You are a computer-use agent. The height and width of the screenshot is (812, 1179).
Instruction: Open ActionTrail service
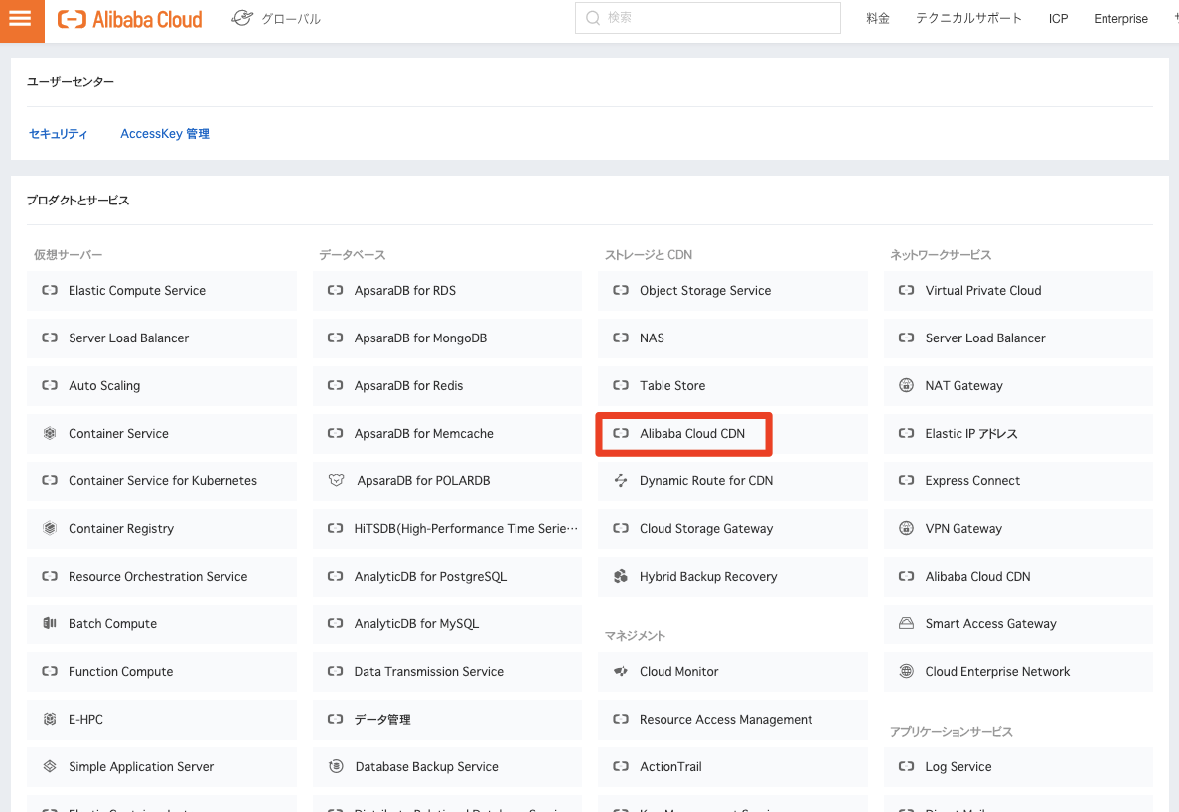click(733, 766)
